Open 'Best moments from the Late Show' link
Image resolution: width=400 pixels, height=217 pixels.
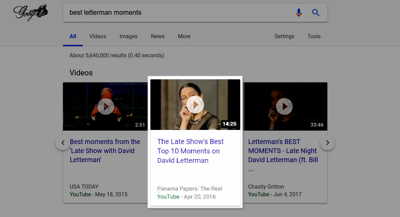[105, 151]
